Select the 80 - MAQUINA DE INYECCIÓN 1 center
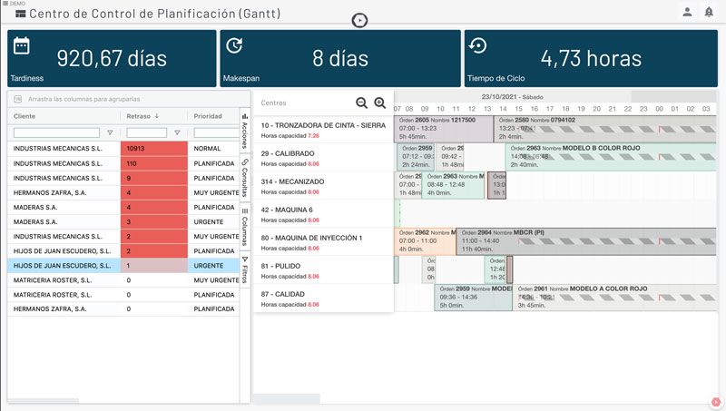The image size is (726, 411). 311,238
